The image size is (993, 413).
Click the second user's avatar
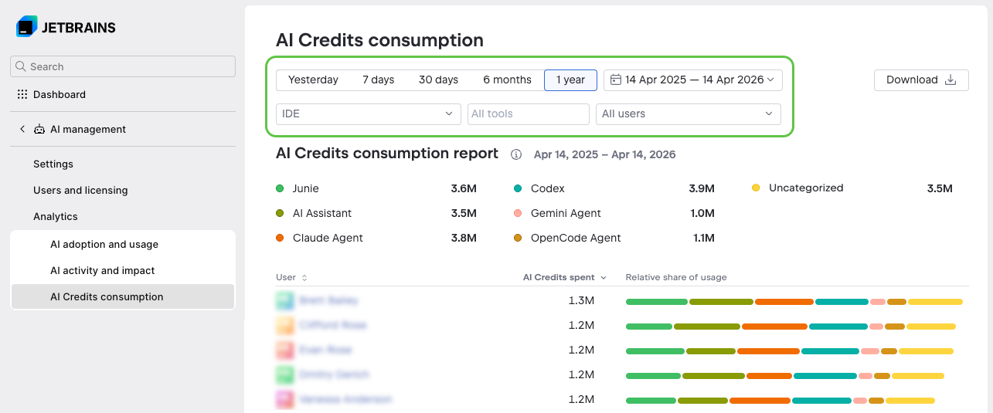284,325
